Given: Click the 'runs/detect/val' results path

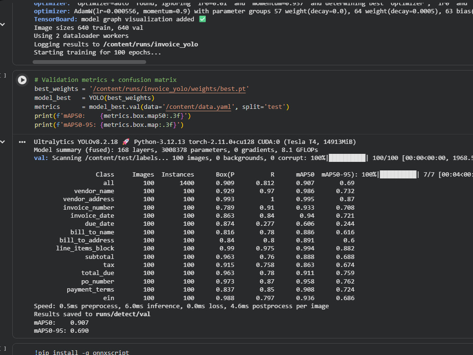Looking at the screenshot, I should coord(123,314).
